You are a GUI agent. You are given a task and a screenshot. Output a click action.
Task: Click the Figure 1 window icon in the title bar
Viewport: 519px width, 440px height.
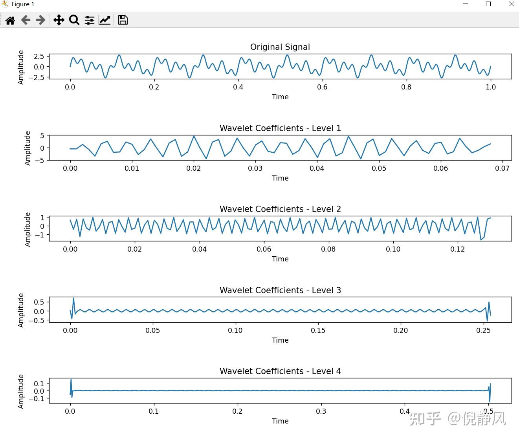[5, 4]
